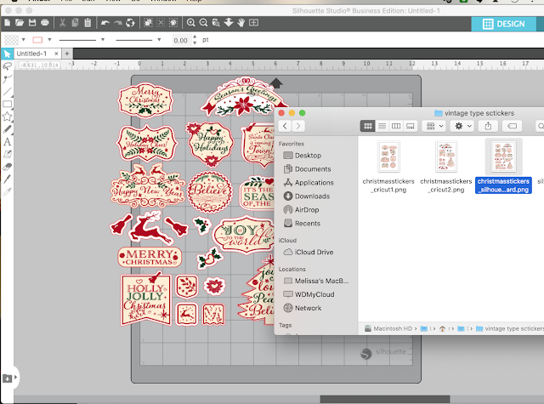The image size is (544, 404).
Task: Open Finder group-by dropdown
Action: click(433, 126)
